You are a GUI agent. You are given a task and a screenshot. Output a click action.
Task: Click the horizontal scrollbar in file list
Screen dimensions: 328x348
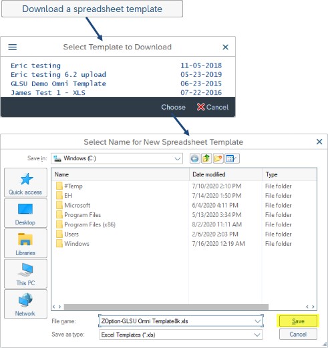click(x=166, y=307)
